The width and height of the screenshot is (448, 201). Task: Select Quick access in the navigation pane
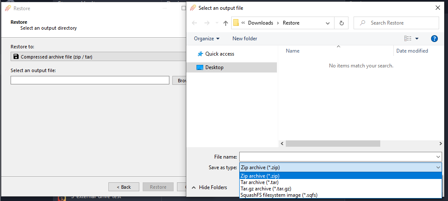pyautogui.click(x=219, y=54)
